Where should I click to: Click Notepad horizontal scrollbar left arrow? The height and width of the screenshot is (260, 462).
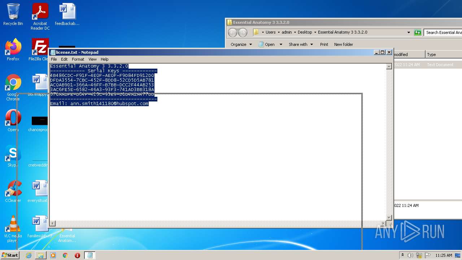53,224
